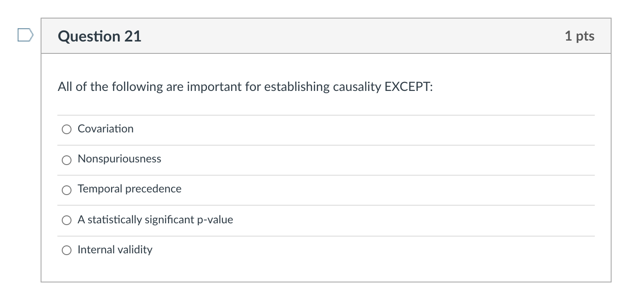Click the "Nonspuriousness" answer text
Screen dimensions: 631x301
click(x=119, y=159)
